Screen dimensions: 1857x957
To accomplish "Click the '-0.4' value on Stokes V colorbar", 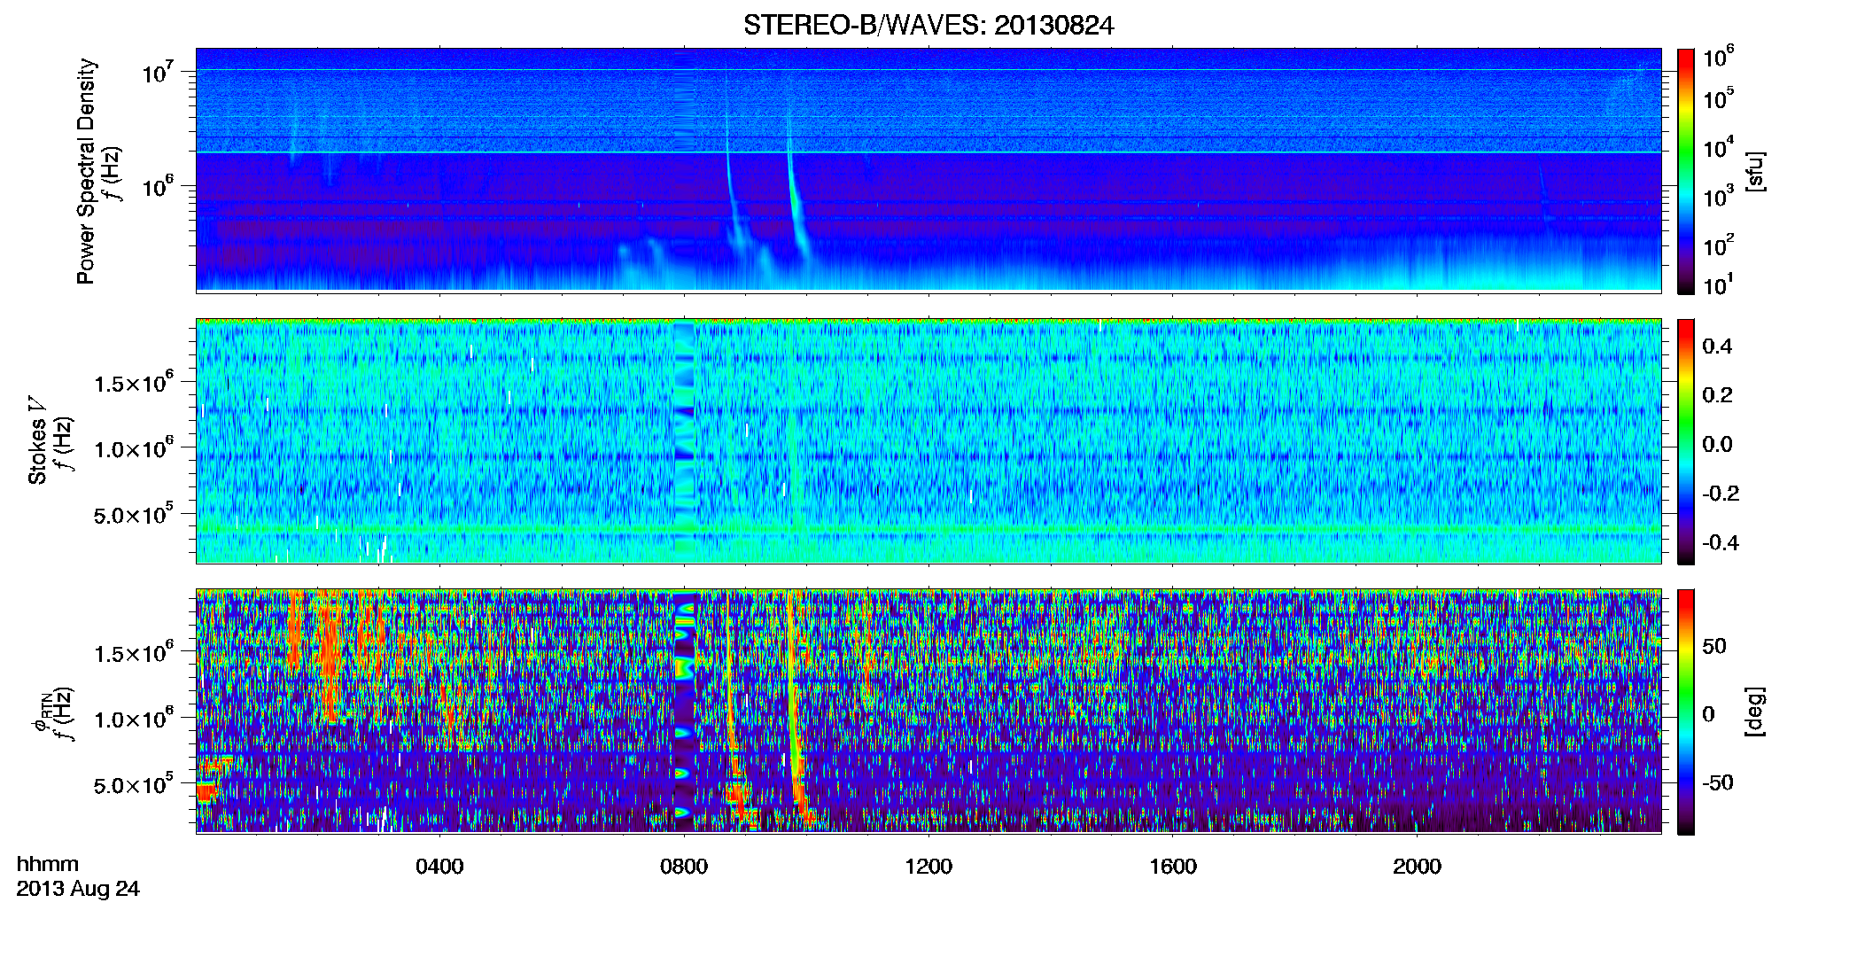I will coord(1721,542).
